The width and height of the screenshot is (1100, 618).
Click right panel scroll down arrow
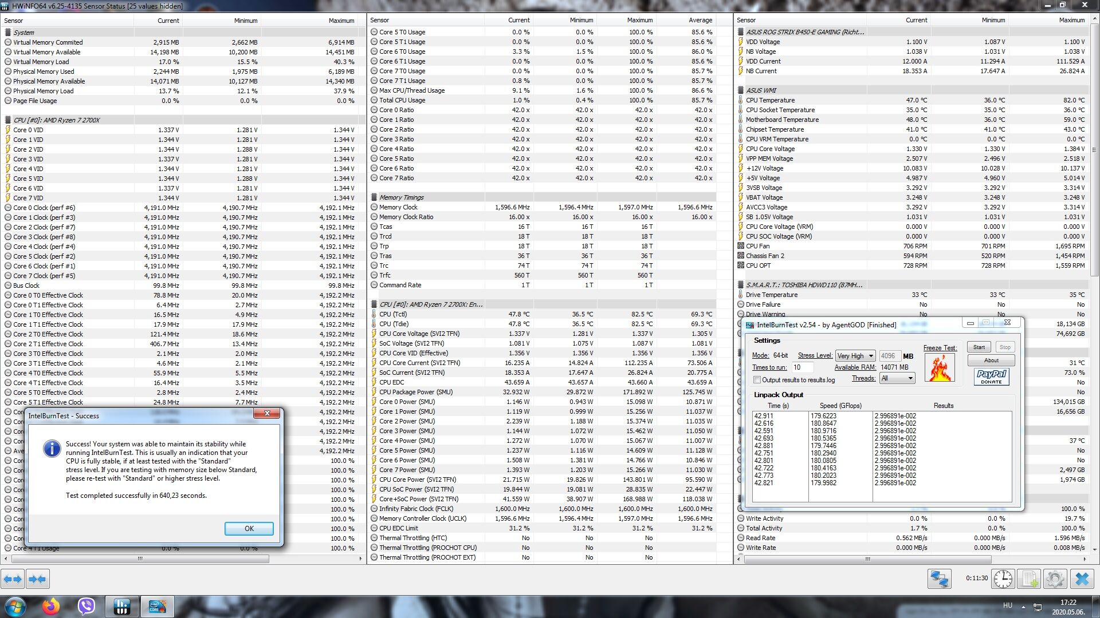click(x=1095, y=549)
